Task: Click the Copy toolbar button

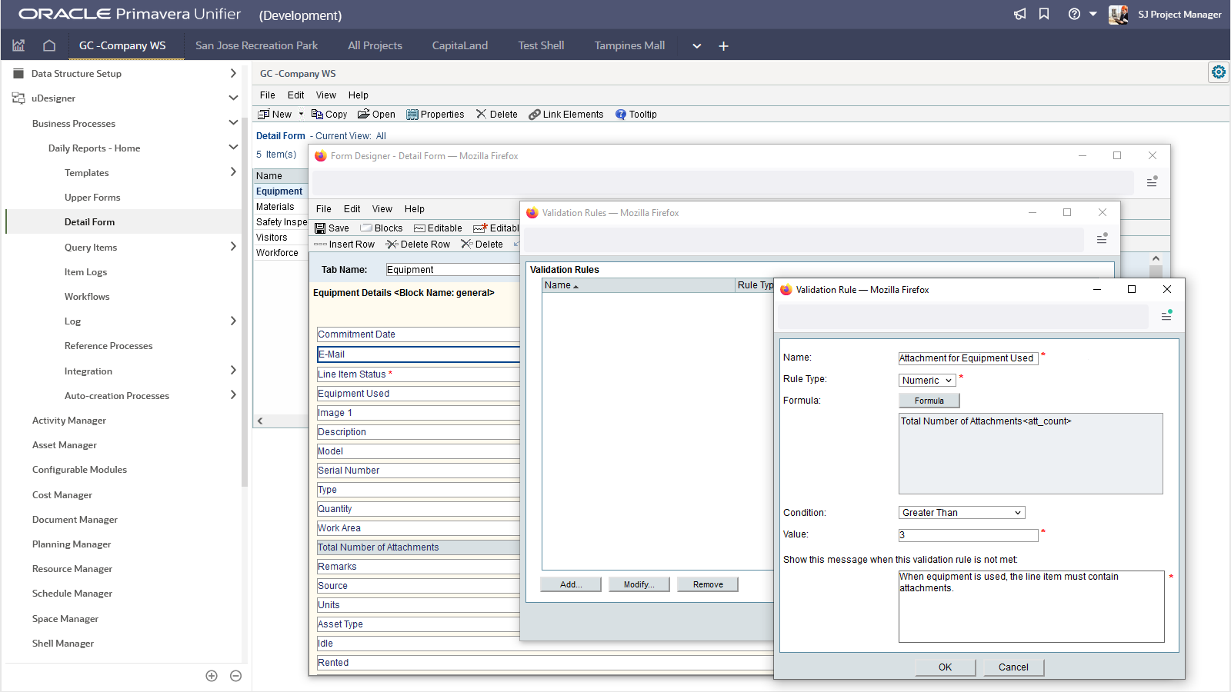Action: 329,114
